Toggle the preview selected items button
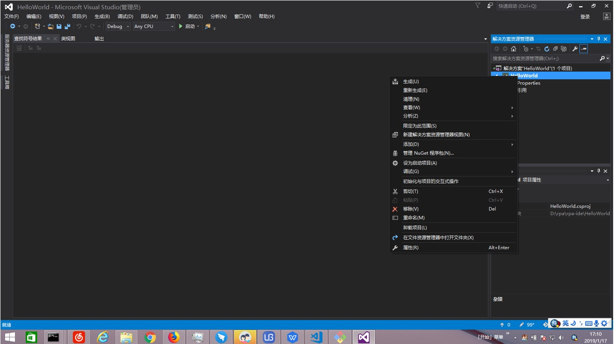 [584, 49]
